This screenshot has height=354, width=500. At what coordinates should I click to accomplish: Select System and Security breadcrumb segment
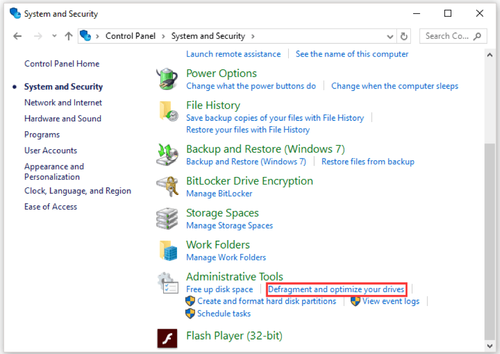coord(208,36)
